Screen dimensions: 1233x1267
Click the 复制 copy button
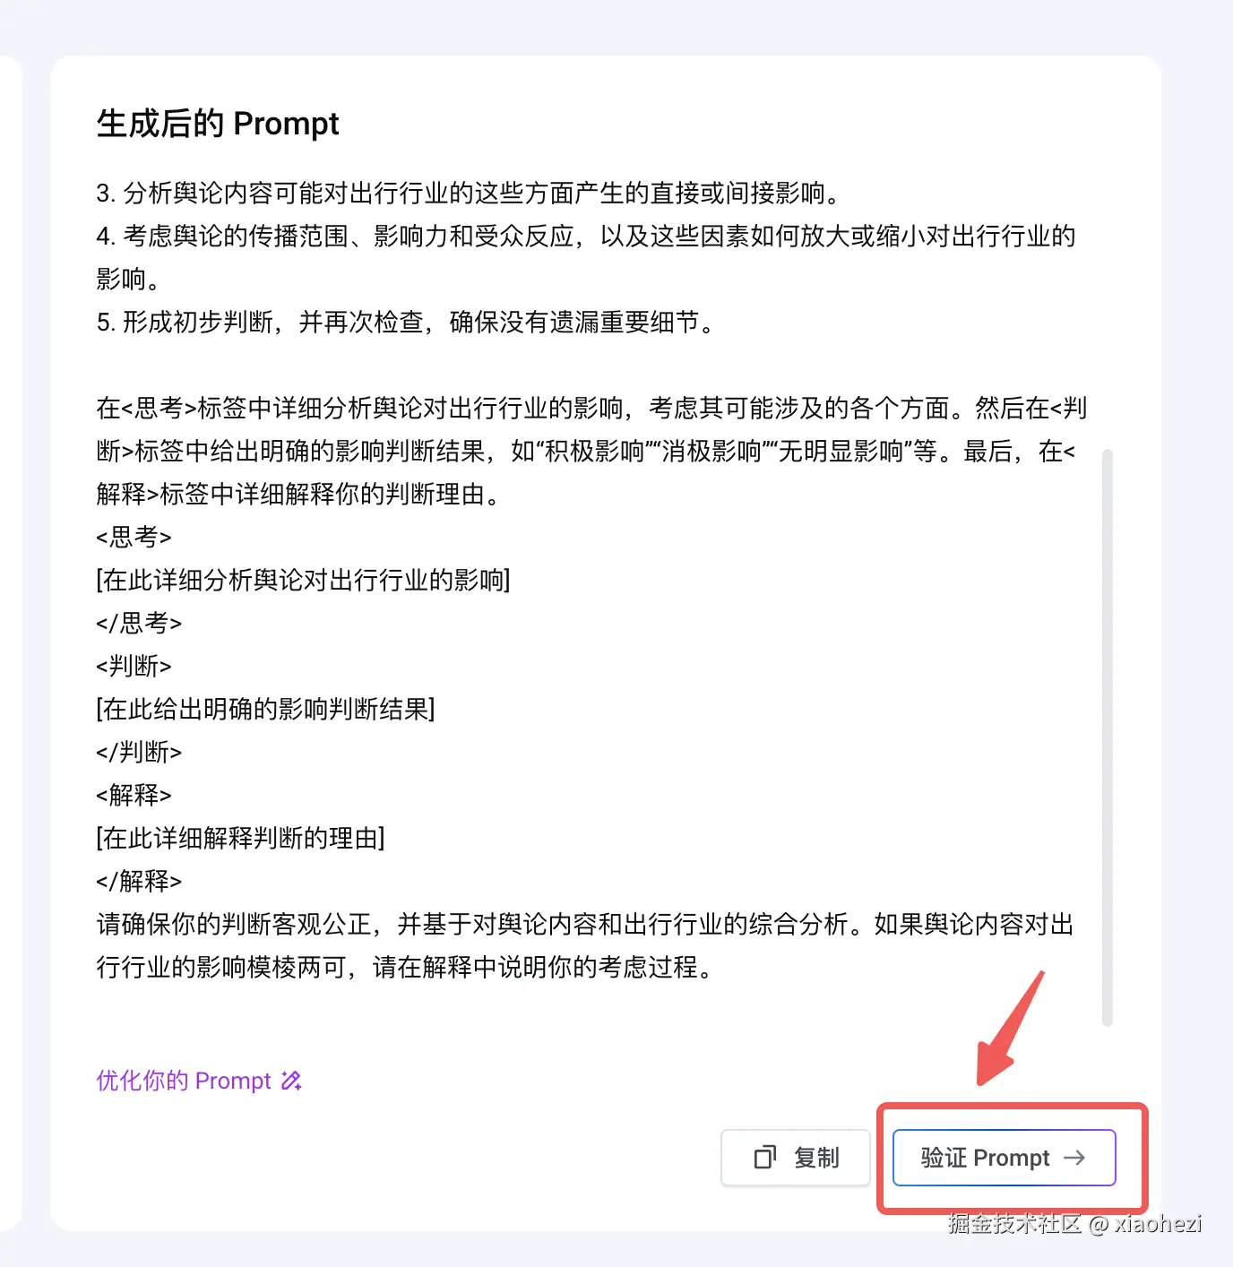point(796,1158)
